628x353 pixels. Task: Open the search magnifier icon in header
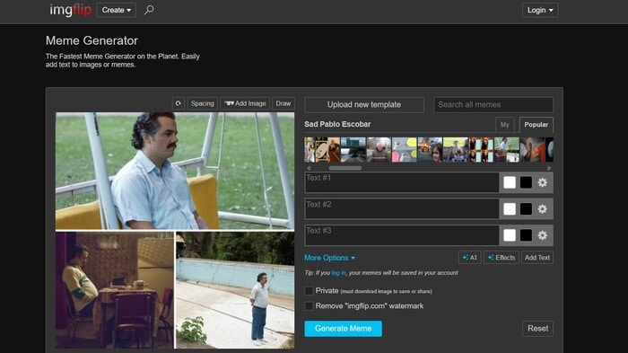149,10
